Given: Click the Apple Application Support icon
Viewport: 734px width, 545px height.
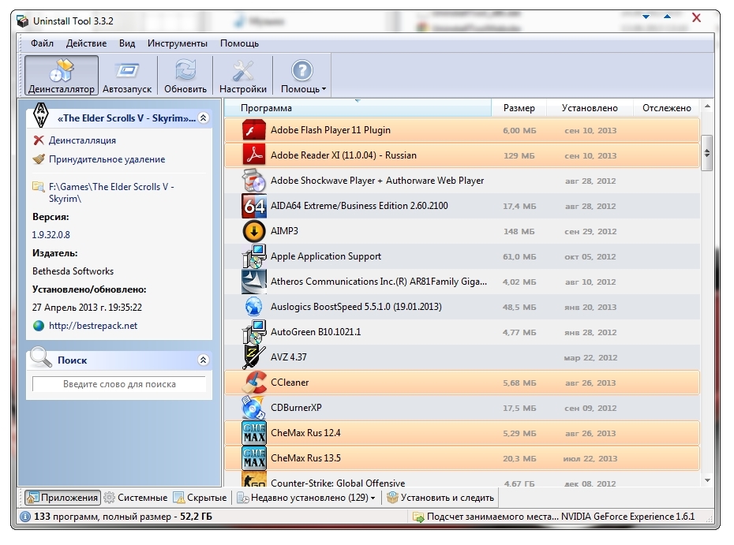Looking at the screenshot, I should (x=254, y=256).
